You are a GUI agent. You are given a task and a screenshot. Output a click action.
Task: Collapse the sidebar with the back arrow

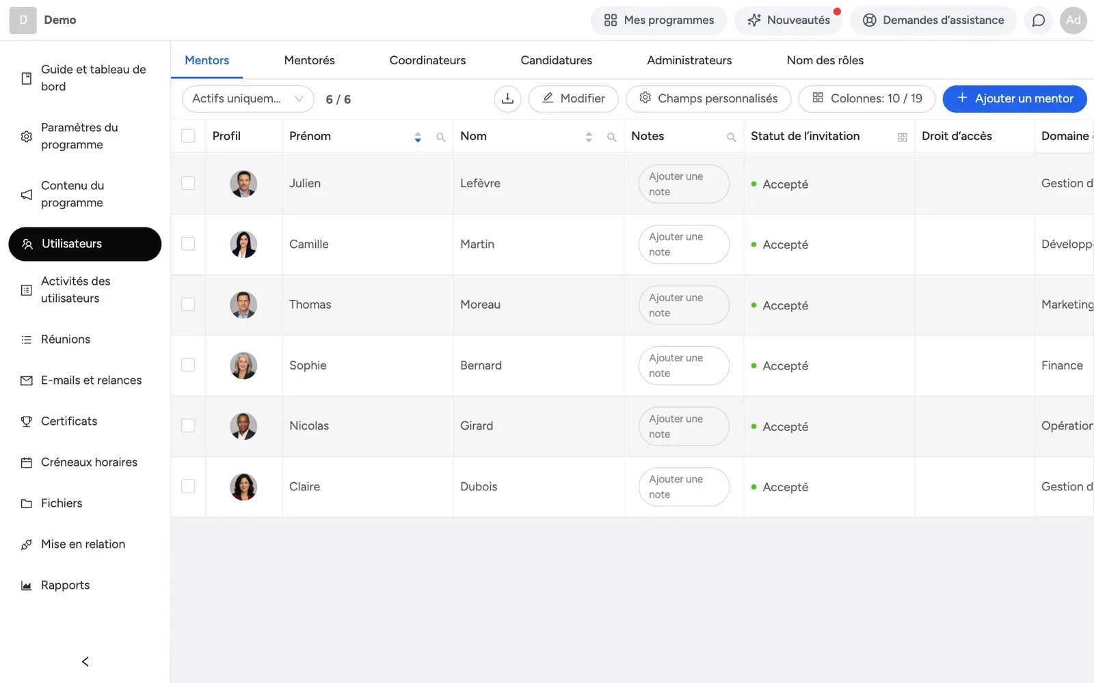click(x=85, y=661)
